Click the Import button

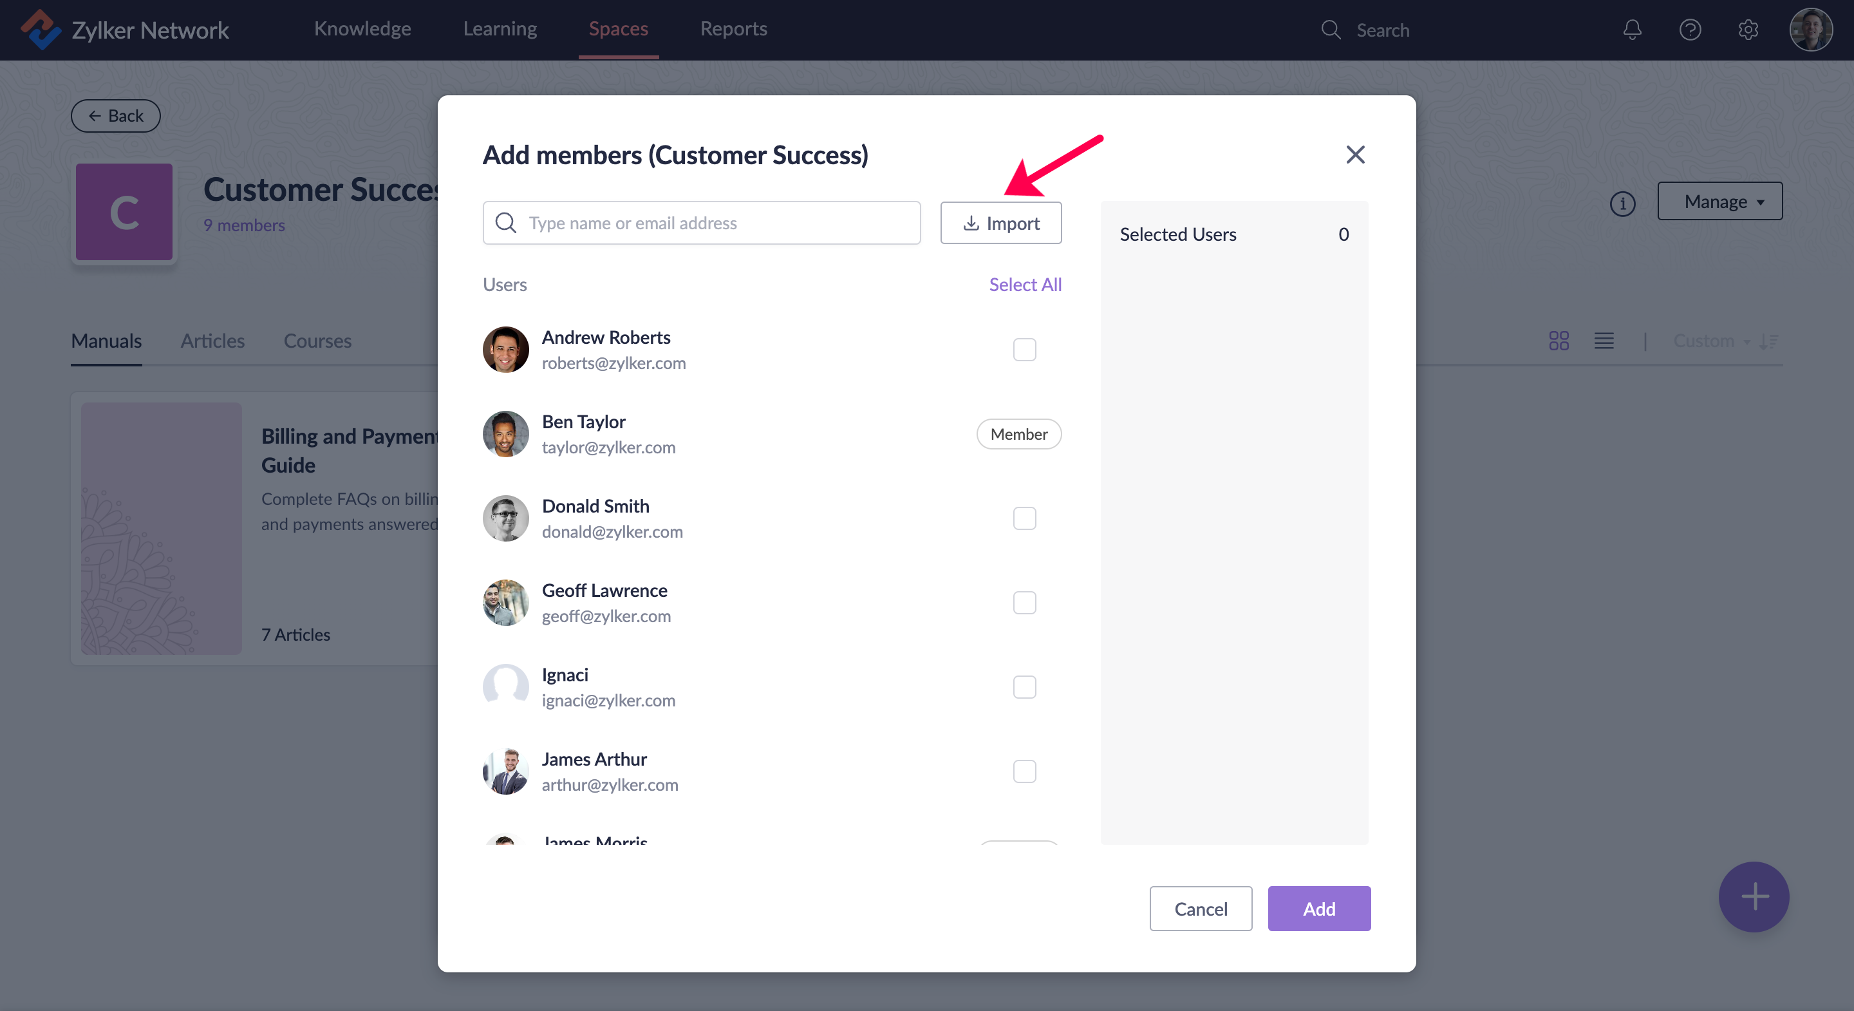pyautogui.click(x=1000, y=223)
